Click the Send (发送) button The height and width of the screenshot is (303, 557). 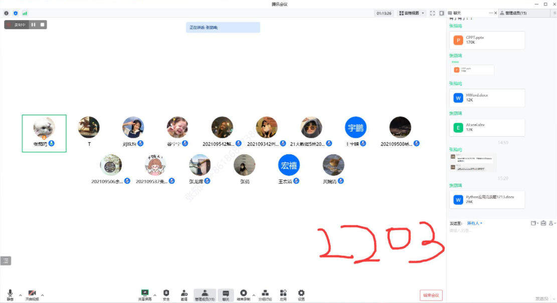pyautogui.click(x=541, y=298)
